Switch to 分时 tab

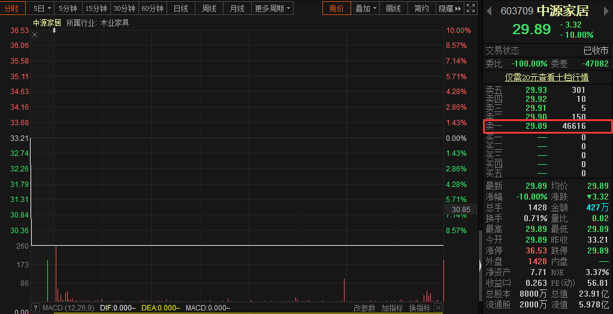(x=12, y=8)
